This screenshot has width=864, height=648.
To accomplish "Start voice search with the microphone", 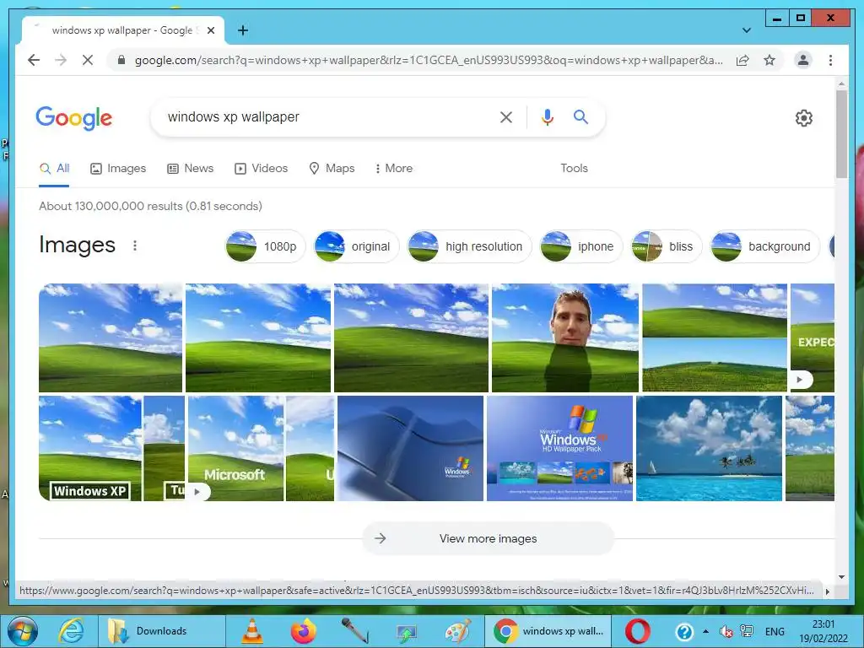I will [x=547, y=116].
